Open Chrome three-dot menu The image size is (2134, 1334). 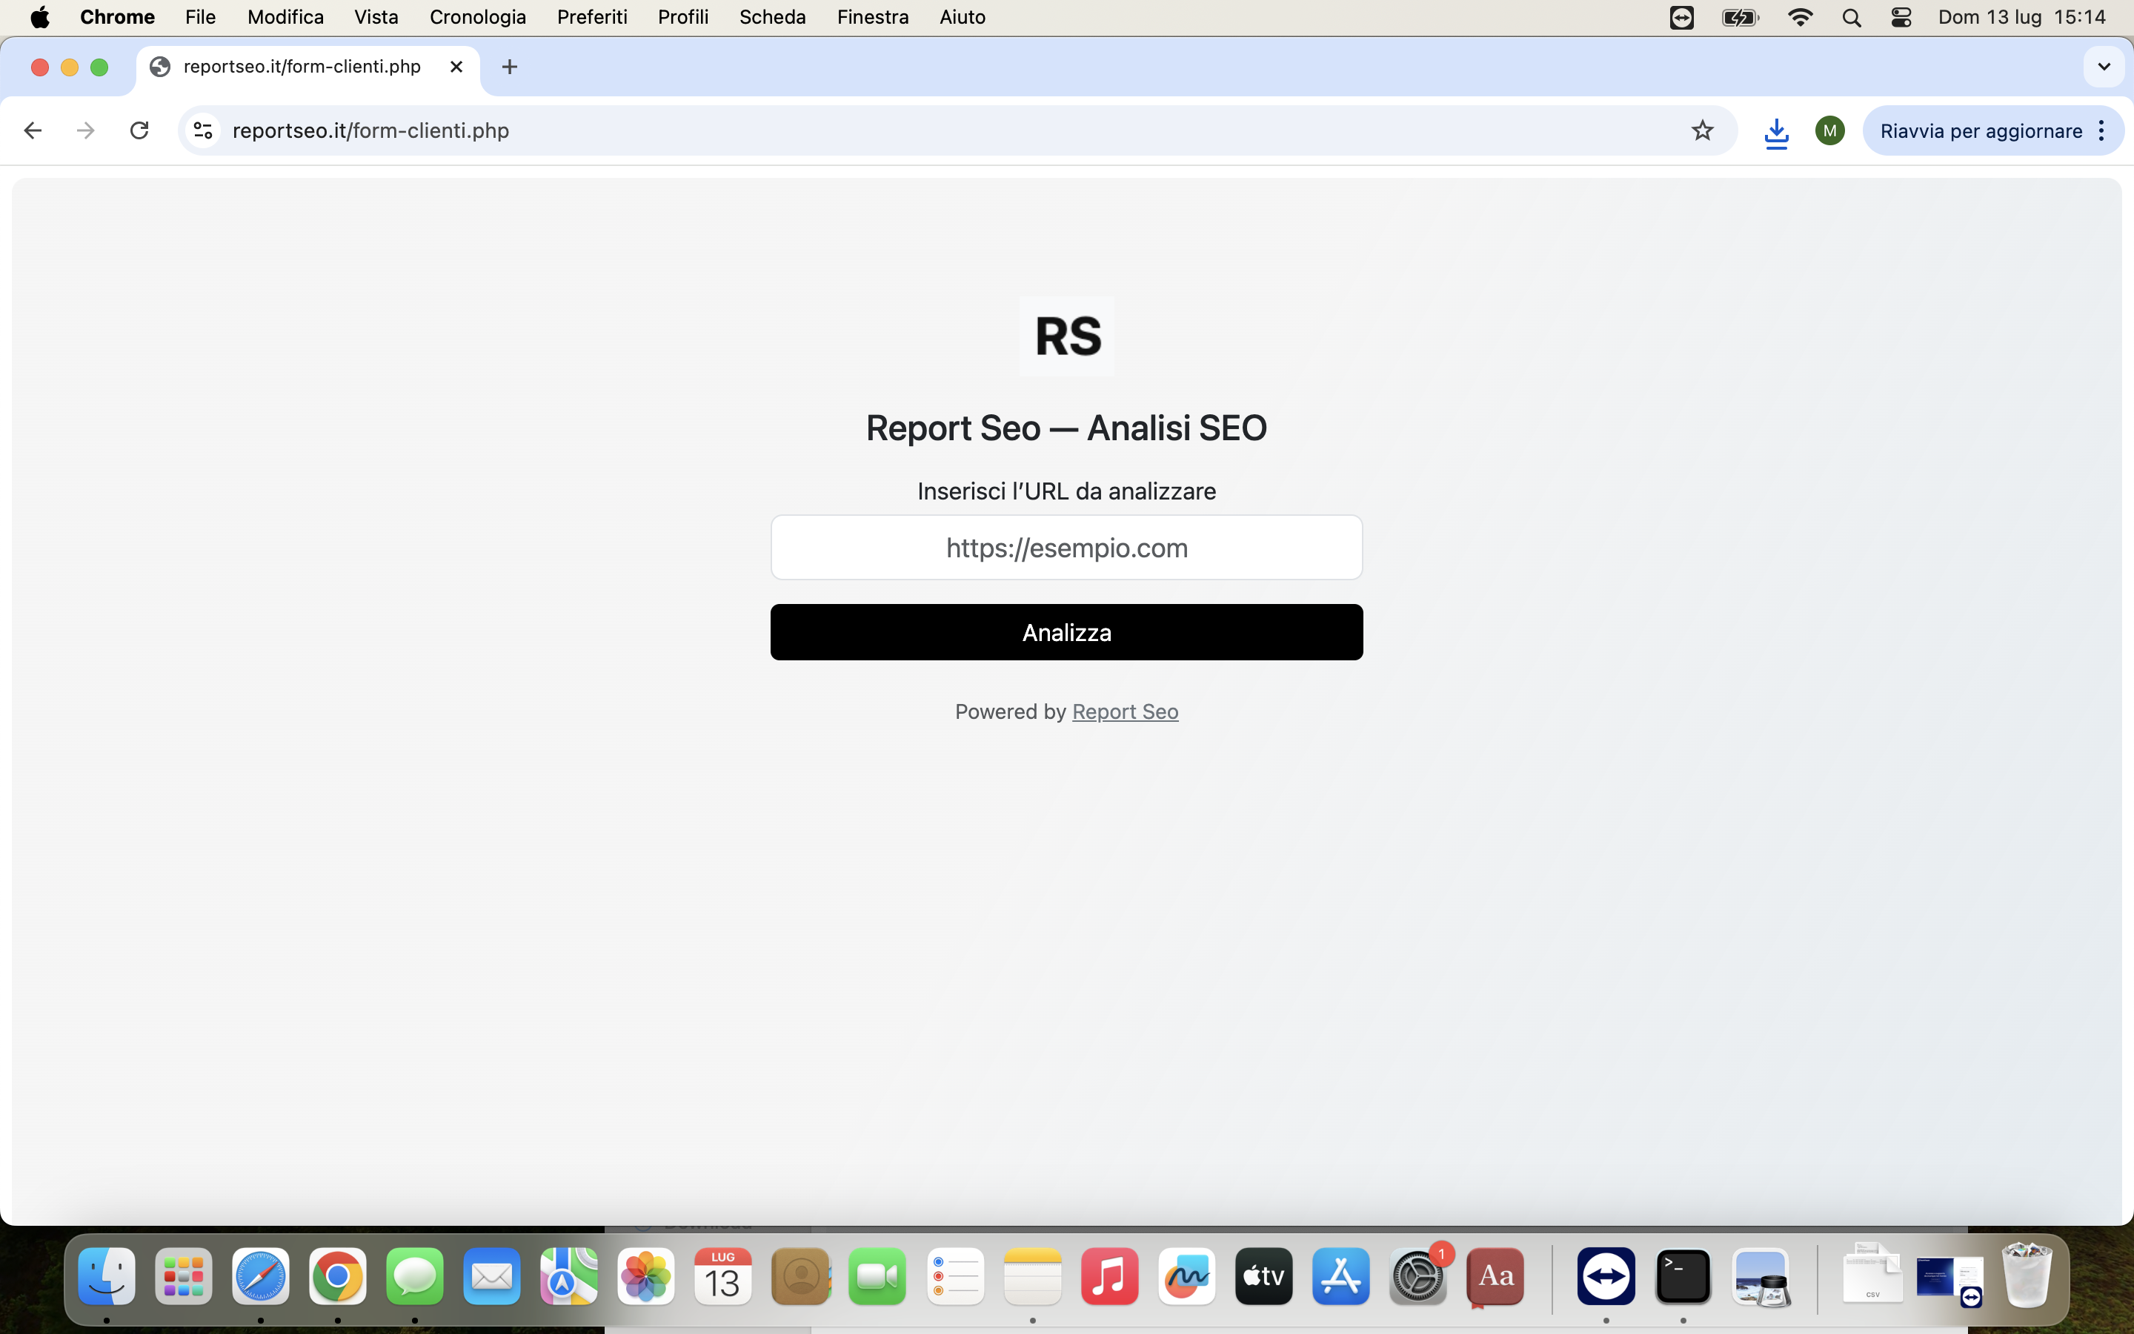pyautogui.click(x=2102, y=130)
